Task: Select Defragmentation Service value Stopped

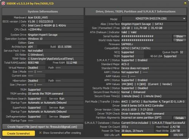Action: pyautogui.click(x=64, y=117)
